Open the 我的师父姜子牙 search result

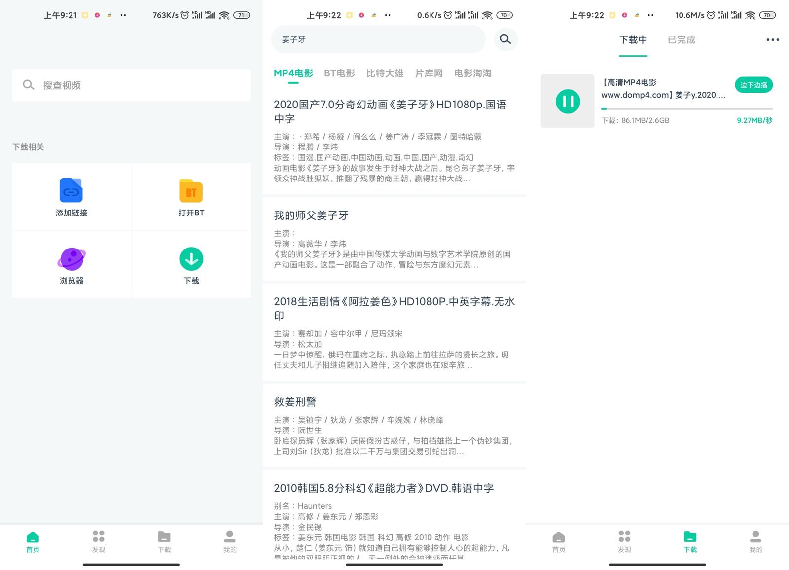pos(311,215)
